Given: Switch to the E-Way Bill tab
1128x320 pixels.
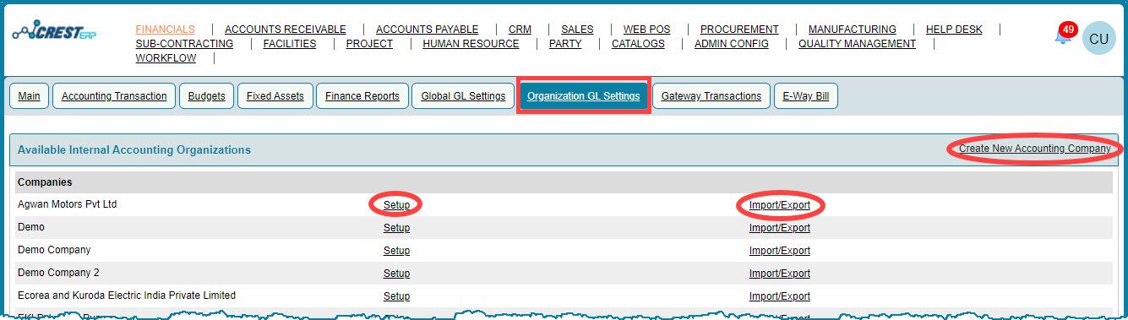Looking at the screenshot, I should (x=806, y=96).
